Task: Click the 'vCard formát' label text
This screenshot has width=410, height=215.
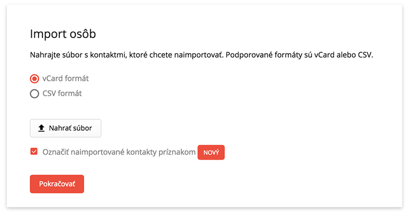Action: [x=66, y=78]
